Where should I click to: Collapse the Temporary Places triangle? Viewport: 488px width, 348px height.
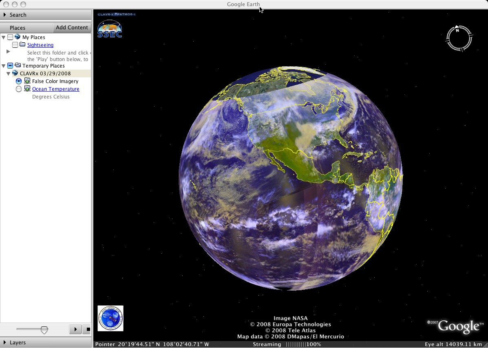[x=4, y=66]
